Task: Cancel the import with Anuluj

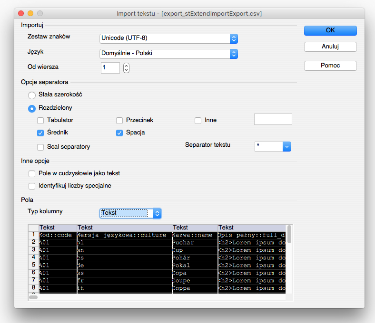Action: coord(330,47)
